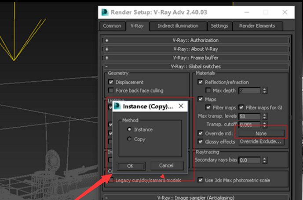The height and width of the screenshot is (200, 303).
Task: Expand the V-Ray About V-Ray rollout
Action: pyautogui.click(x=196, y=49)
